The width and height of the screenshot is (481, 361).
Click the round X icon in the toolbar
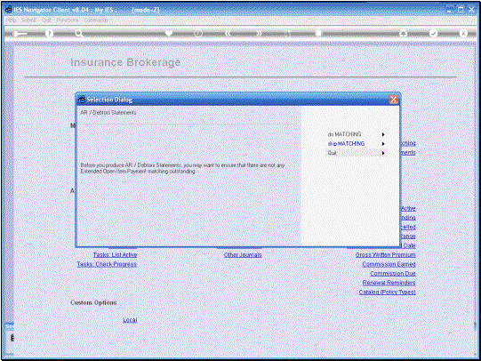coord(463,33)
